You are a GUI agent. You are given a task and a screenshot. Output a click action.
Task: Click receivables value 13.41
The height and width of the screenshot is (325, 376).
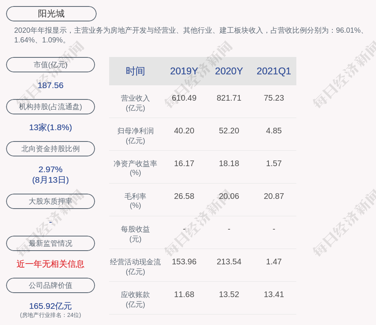click(x=274, y=294)
